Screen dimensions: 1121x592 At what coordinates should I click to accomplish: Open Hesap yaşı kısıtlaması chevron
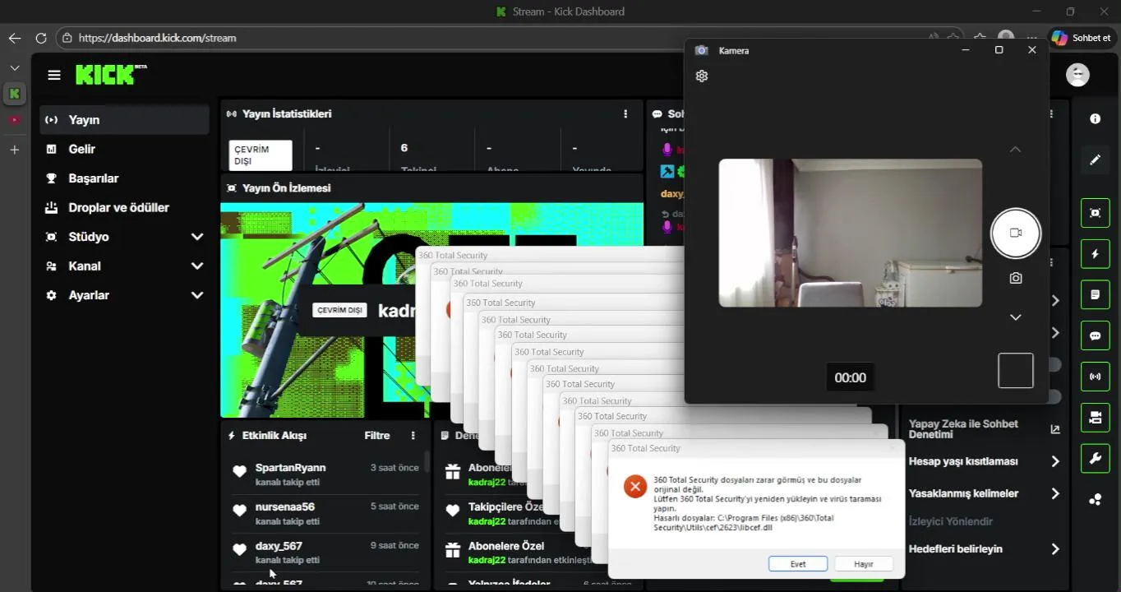1055,462
